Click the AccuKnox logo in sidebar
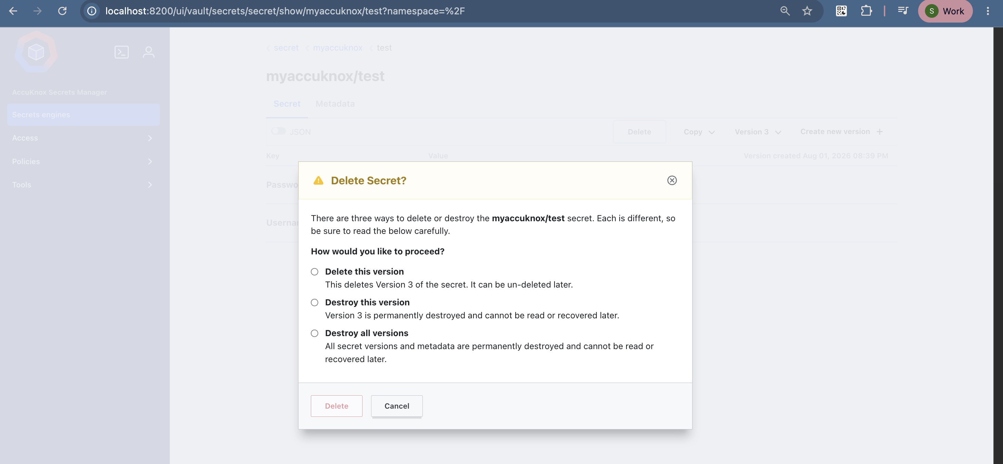The width and height of the screenshot is (1003, 464). coord(36,52)
